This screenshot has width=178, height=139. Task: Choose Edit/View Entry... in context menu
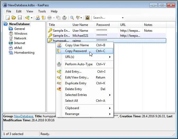click(x=85, y=77)
